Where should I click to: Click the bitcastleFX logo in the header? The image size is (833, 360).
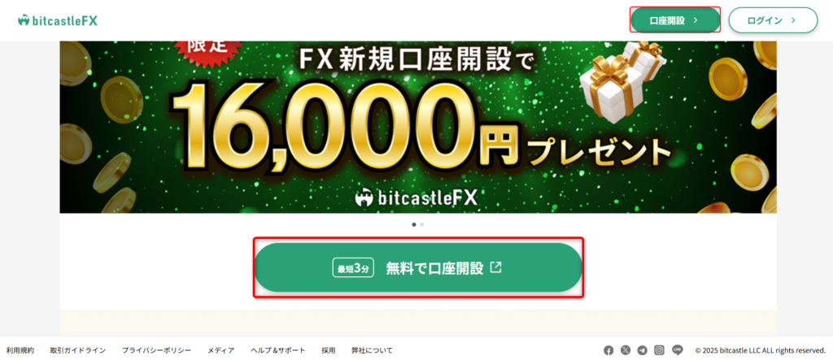pos(58,20)
